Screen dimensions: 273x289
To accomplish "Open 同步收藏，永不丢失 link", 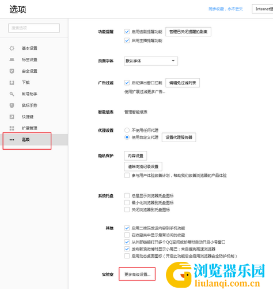I will click(226, 9).
